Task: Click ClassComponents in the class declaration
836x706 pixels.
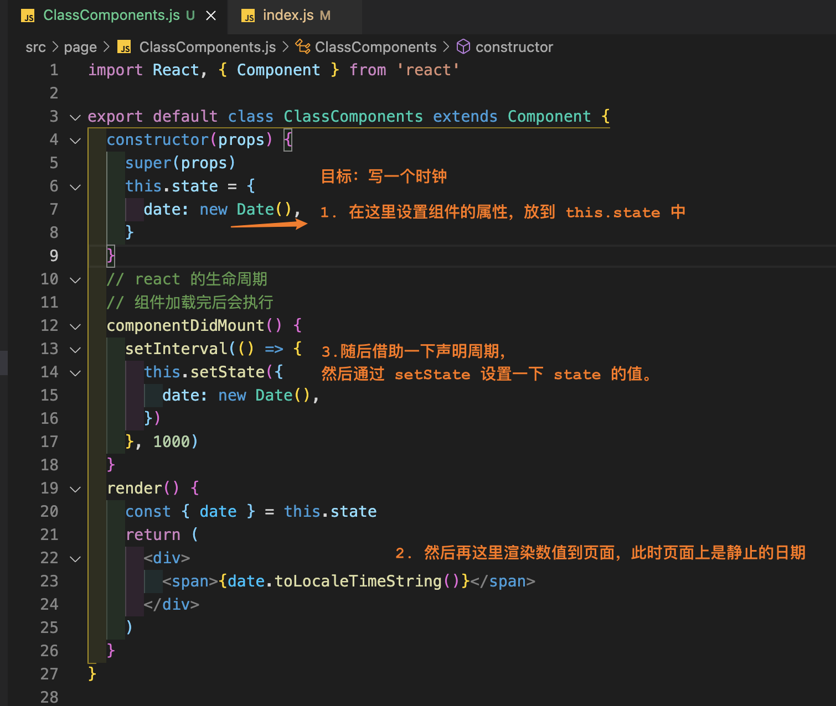Action: (353, 116)
